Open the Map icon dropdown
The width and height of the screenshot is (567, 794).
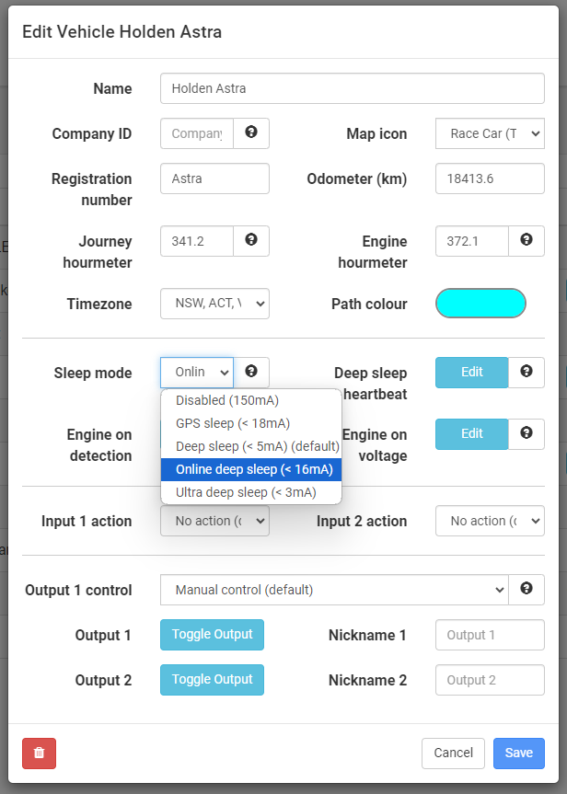tap(490, 133)
